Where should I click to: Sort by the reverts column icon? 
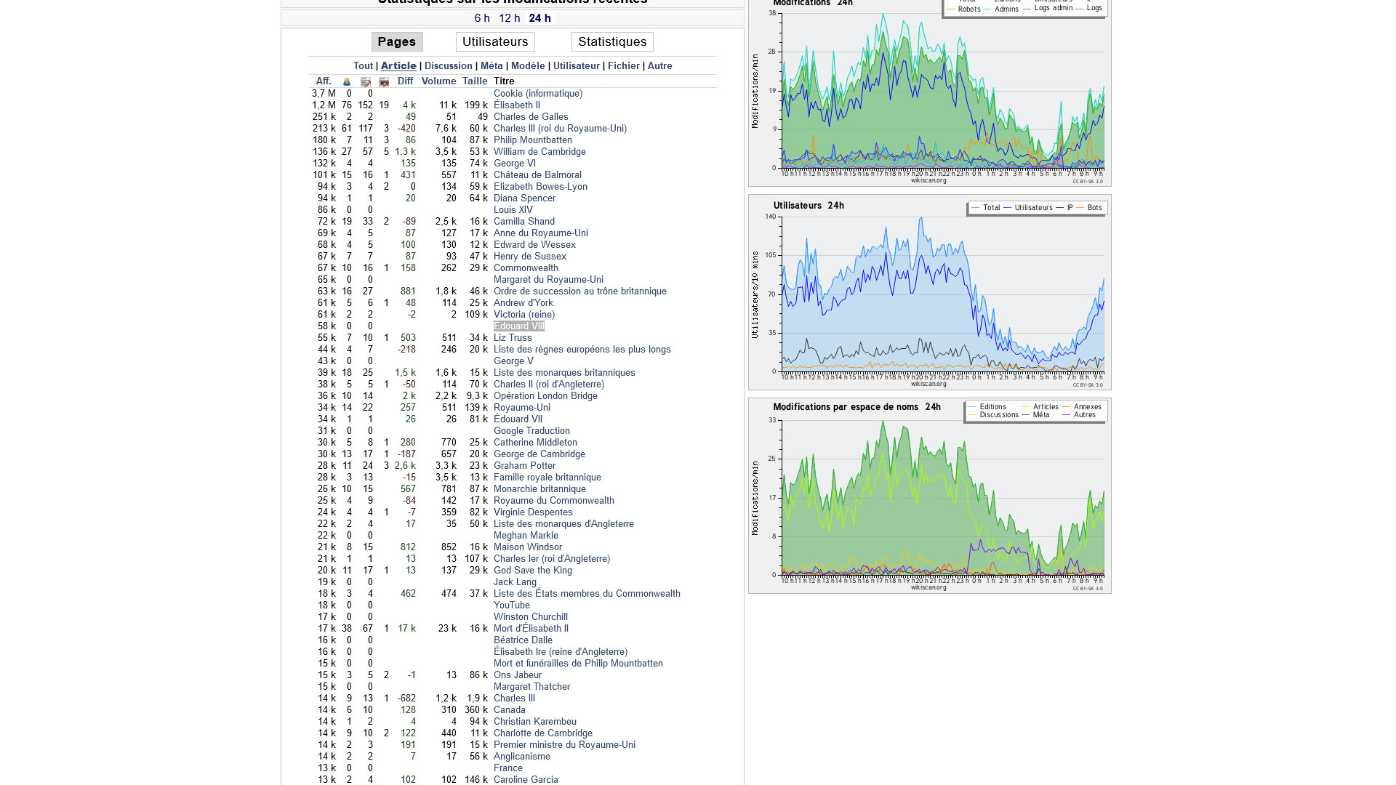pyautogui.click(x=384, y=82)
